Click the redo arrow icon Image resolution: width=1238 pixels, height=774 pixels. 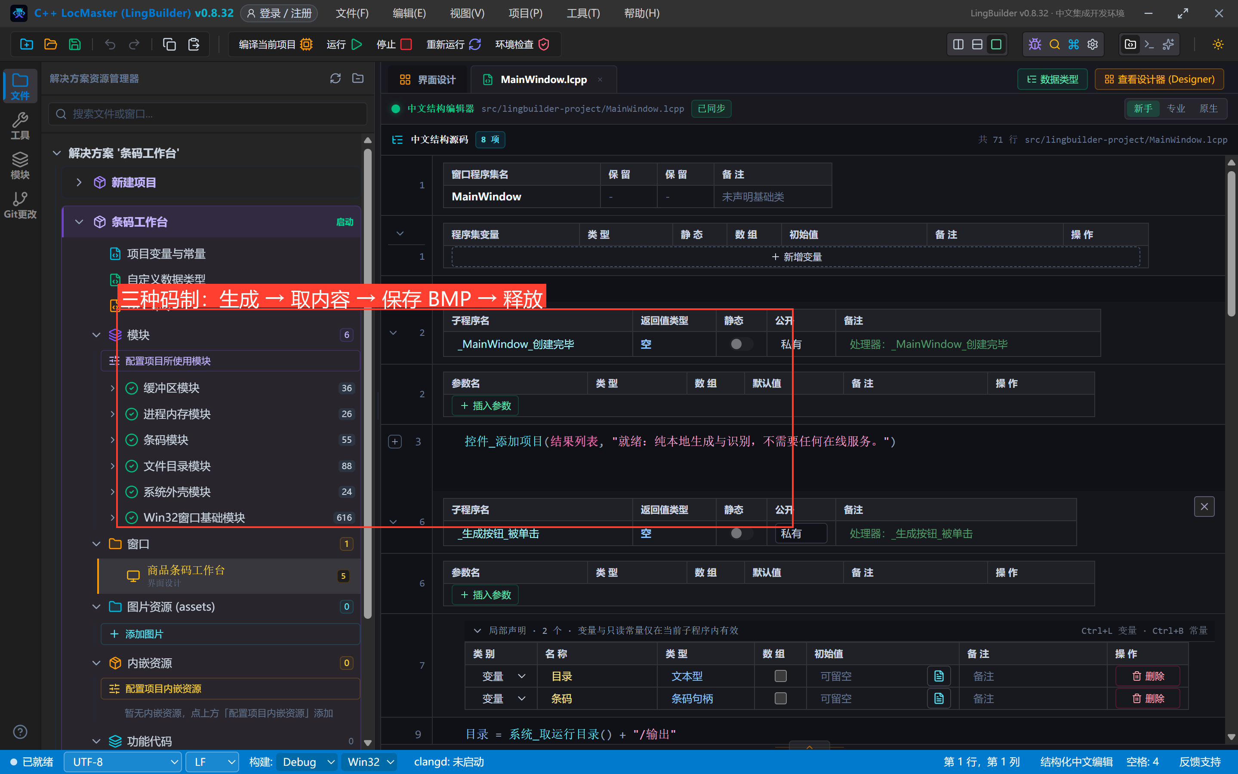coord(134,45)
